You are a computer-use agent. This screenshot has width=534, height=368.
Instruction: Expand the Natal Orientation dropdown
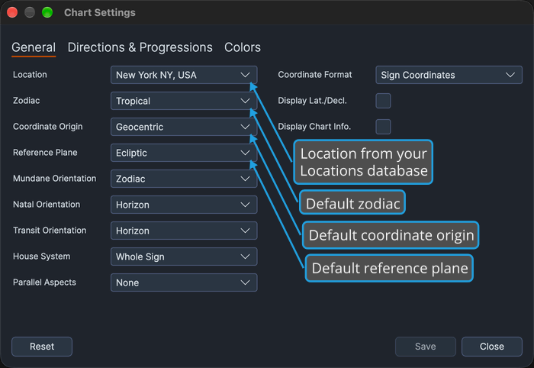184,205
